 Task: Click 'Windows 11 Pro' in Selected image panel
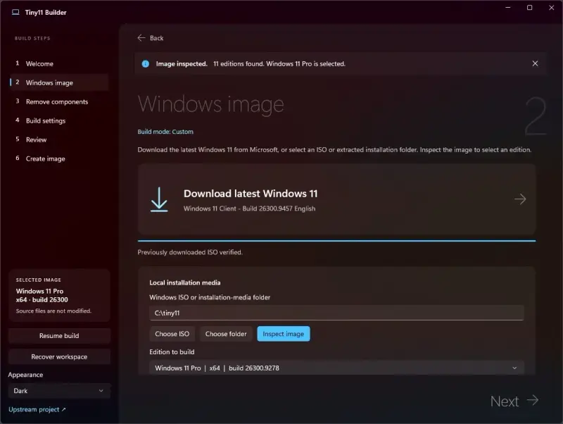(39, 291)
